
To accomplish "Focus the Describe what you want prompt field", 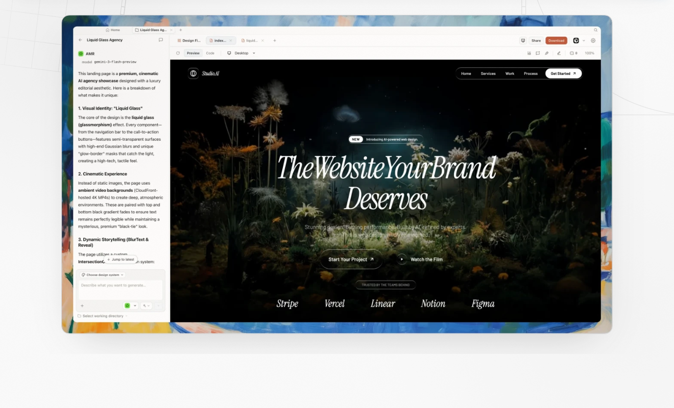I will tap(121, 289).
